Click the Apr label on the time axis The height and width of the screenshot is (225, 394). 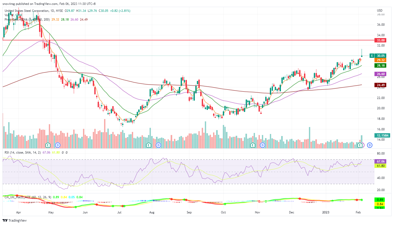[18, 212]
